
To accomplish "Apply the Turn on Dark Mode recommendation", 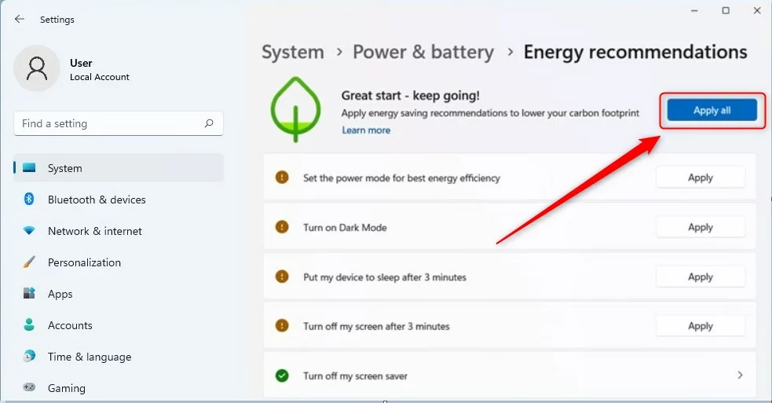I will [700, 227].
